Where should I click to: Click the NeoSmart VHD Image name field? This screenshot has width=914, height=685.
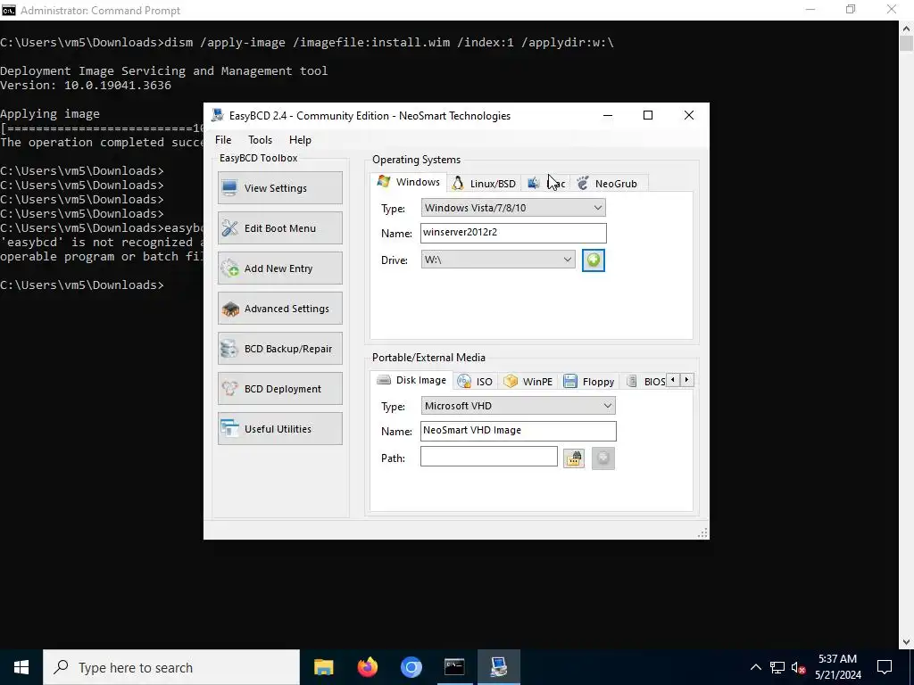pyautogui.click(x=518, y=431)
